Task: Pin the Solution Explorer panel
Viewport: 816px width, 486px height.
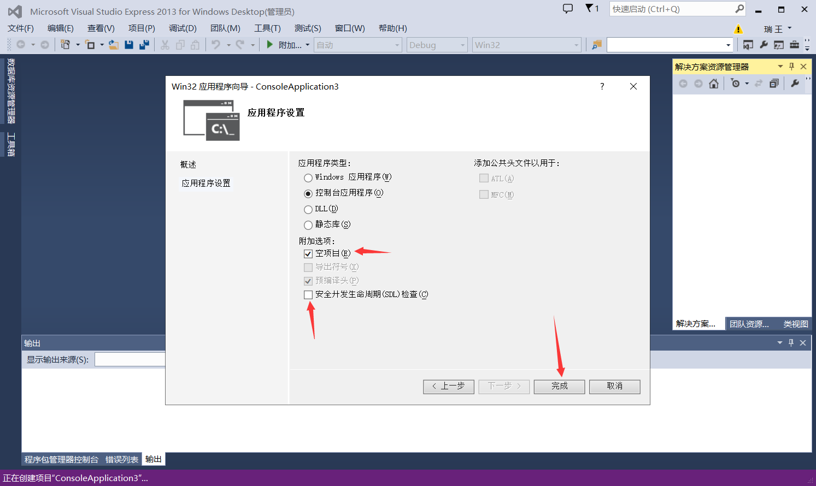Action: 791,67
